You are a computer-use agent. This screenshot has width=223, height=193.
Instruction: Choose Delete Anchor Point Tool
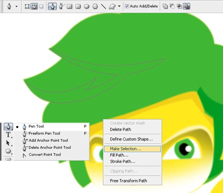coord(52,147)
